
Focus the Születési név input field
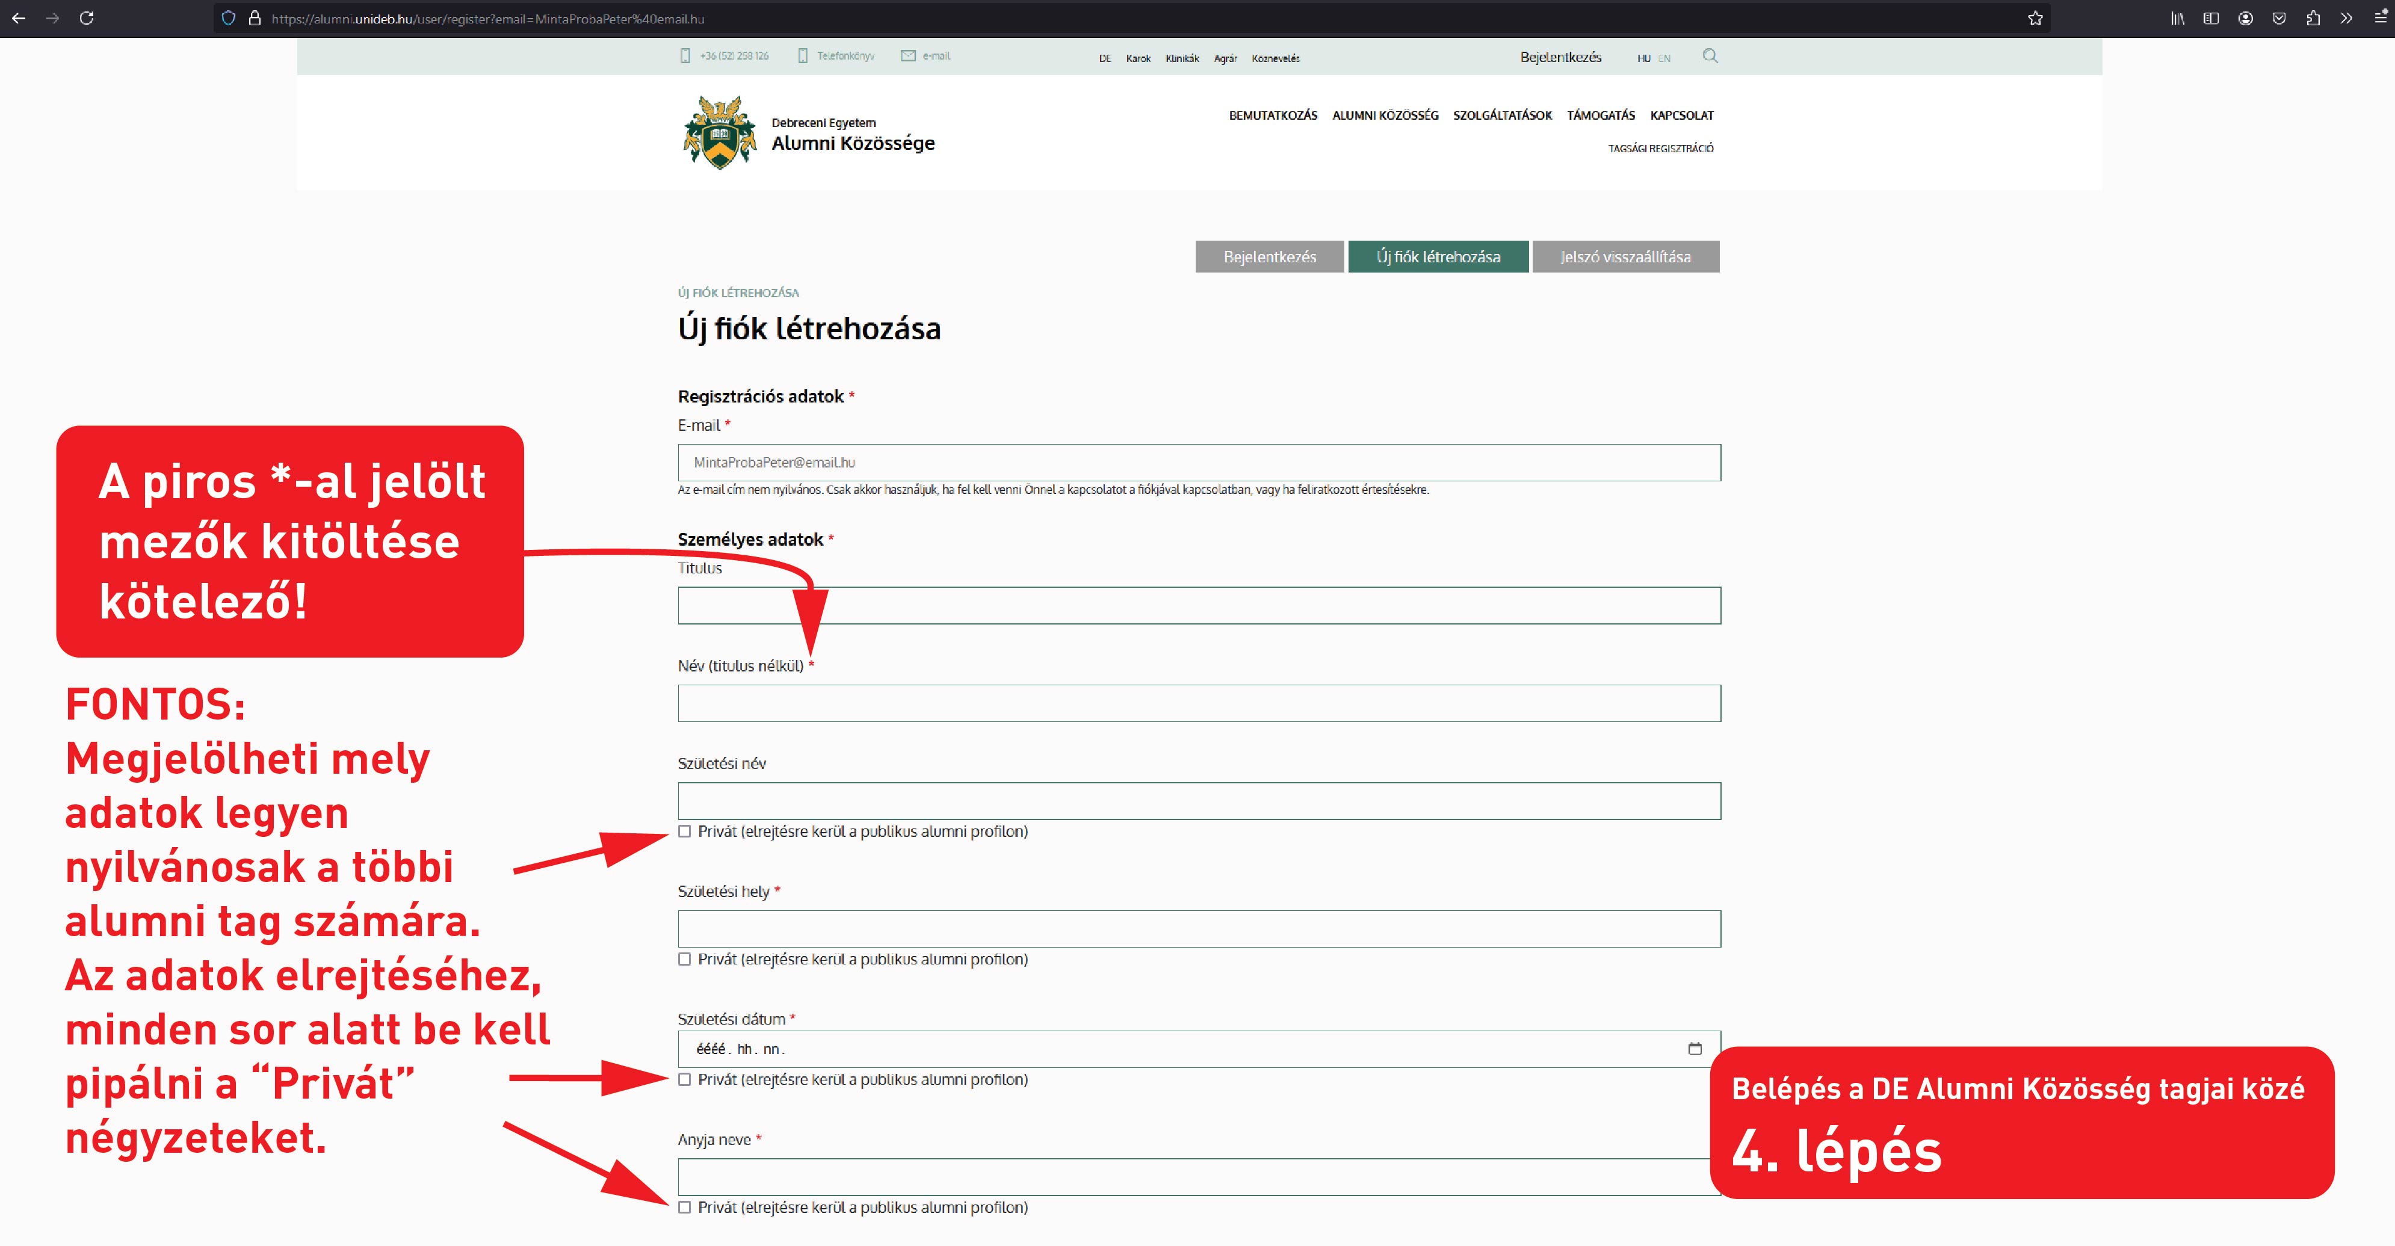(1199, 801)
